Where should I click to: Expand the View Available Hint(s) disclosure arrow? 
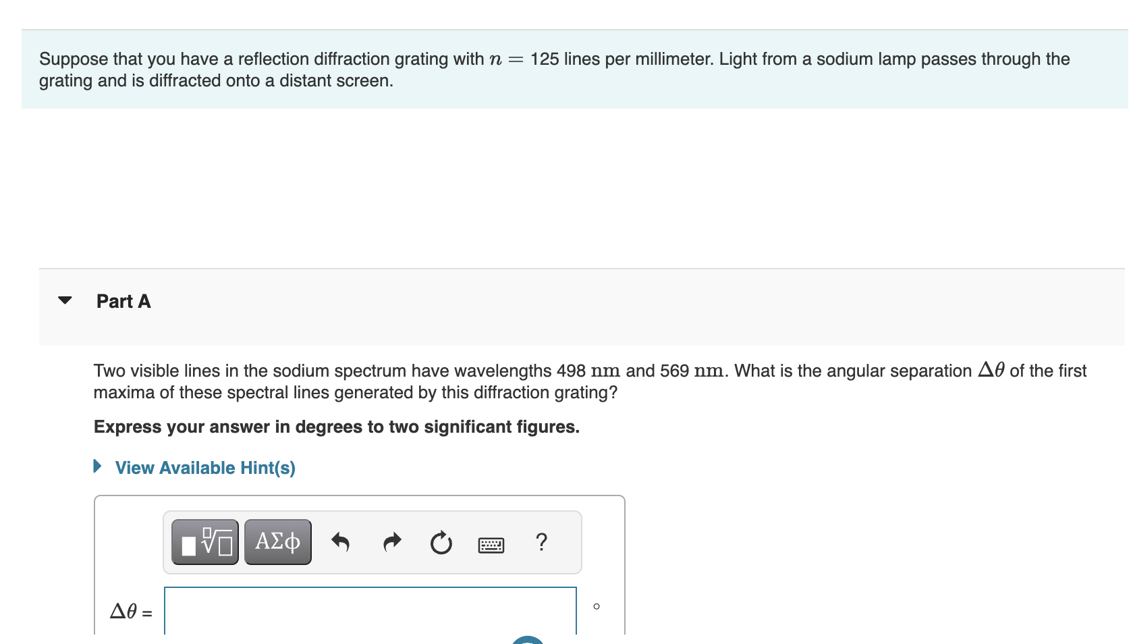point(96,466)
